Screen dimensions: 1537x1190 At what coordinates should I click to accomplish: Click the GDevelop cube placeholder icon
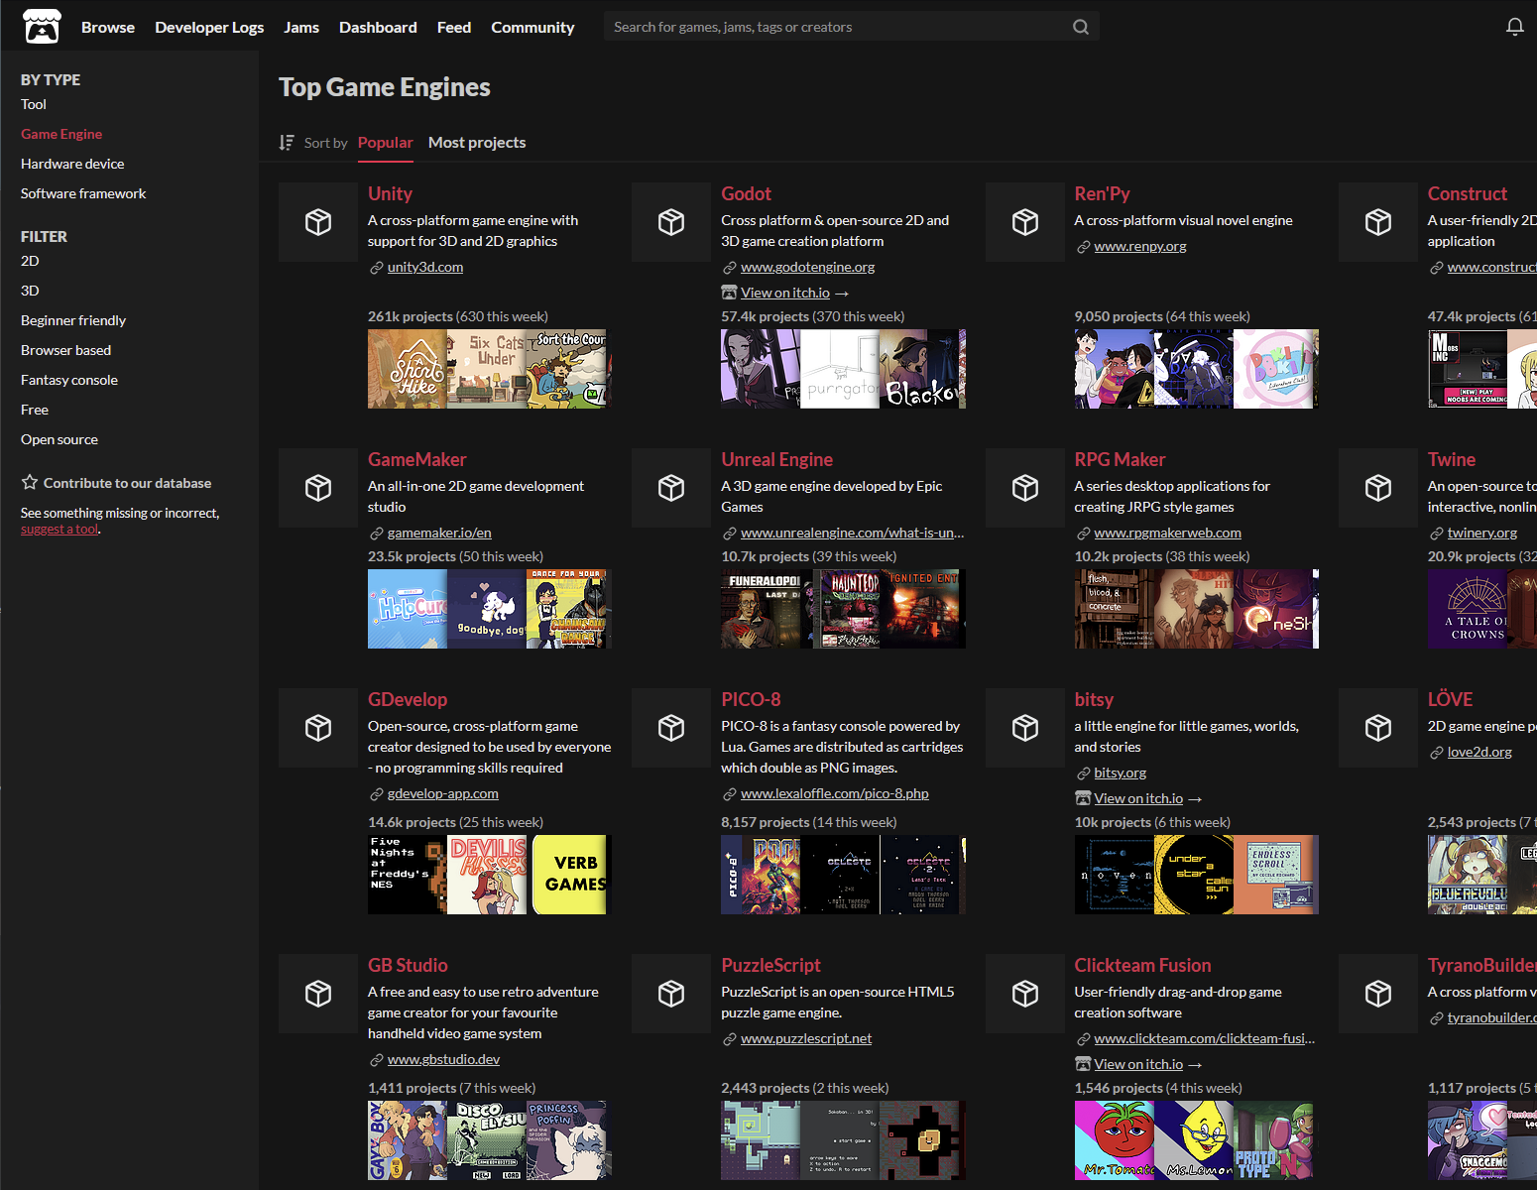point(318,728)
